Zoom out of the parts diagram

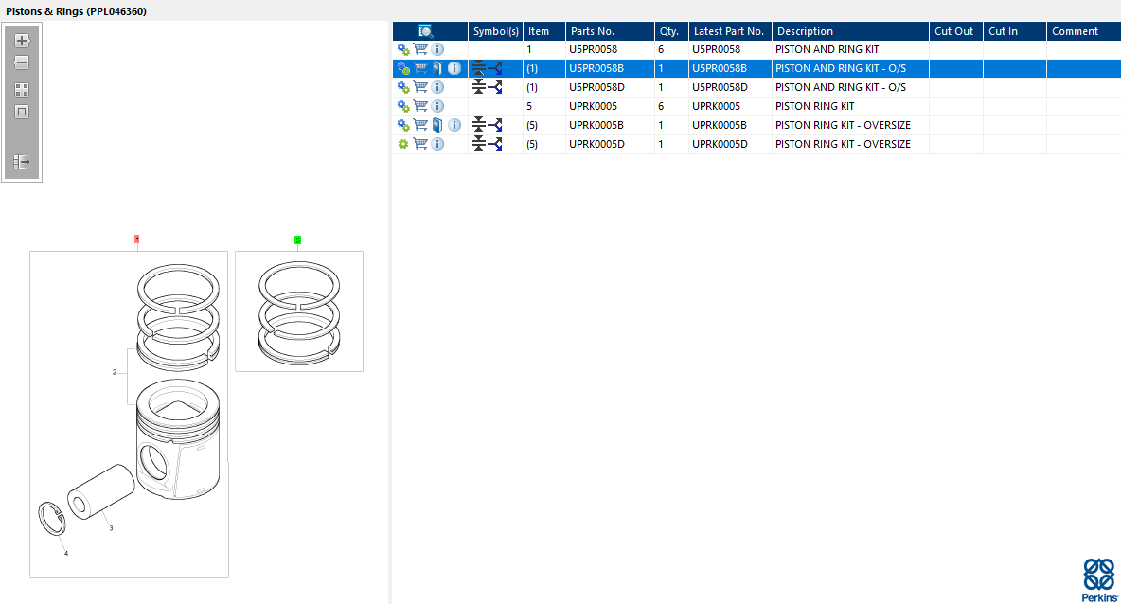tap(22, 62)
